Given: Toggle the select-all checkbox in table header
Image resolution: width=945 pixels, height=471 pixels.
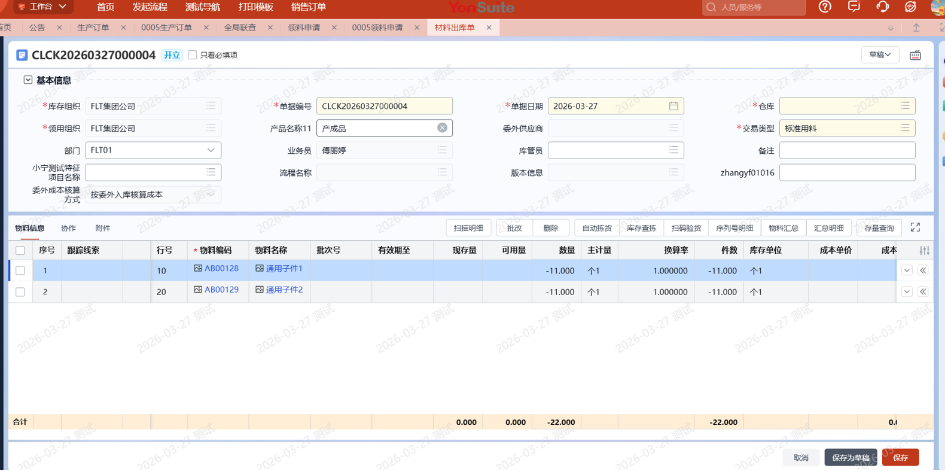Looking at the screenshot, I should [x=20, y=251].
